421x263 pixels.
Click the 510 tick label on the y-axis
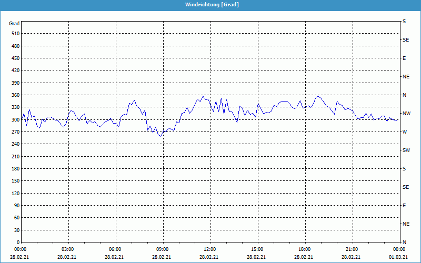pos(14,34)
